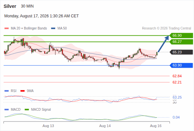This screenshot has height=131, width=194.
Task: Click the Aug 16 date marker
Action: point(156,126)
